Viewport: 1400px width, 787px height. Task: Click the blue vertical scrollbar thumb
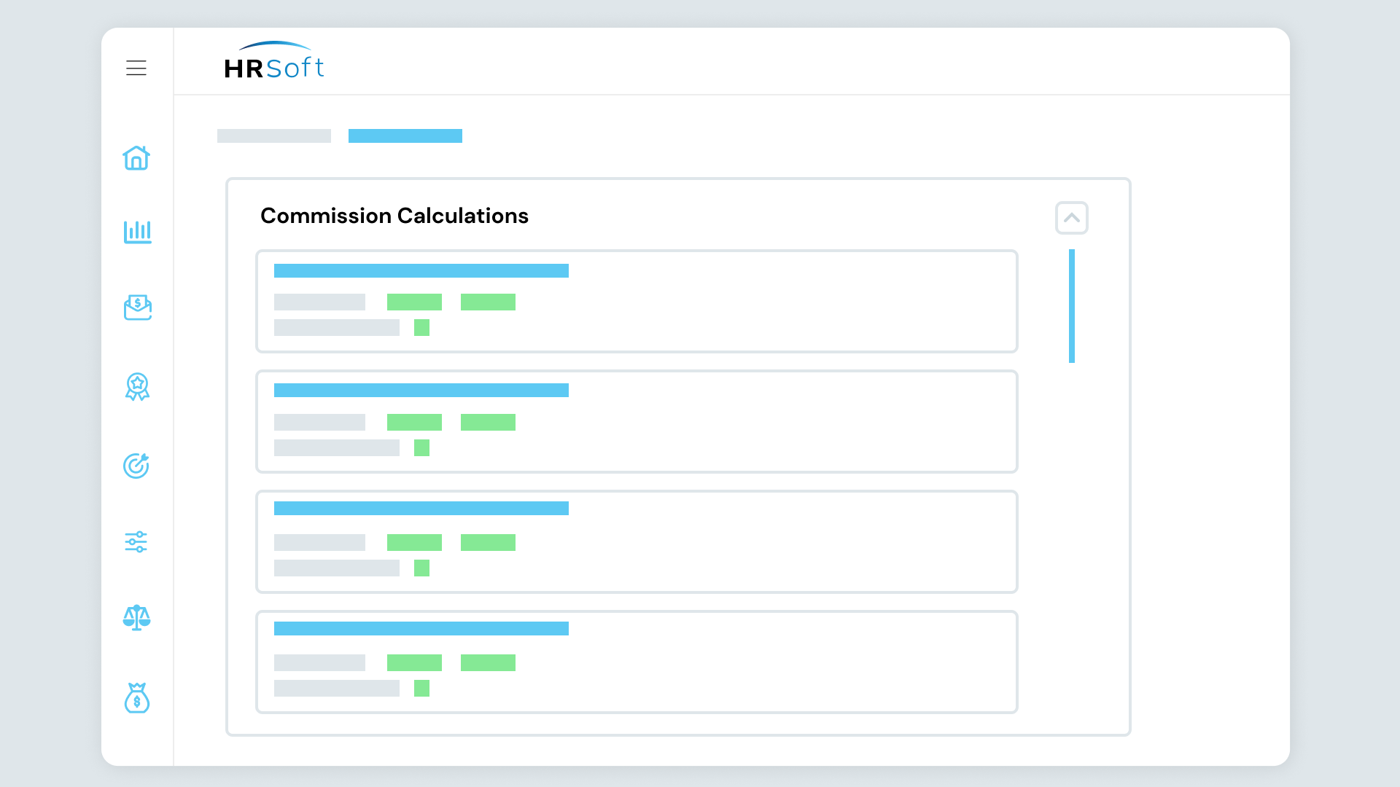coord(1071,306)
